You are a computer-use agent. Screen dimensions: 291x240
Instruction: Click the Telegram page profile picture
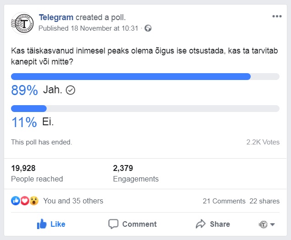(24, 22)
